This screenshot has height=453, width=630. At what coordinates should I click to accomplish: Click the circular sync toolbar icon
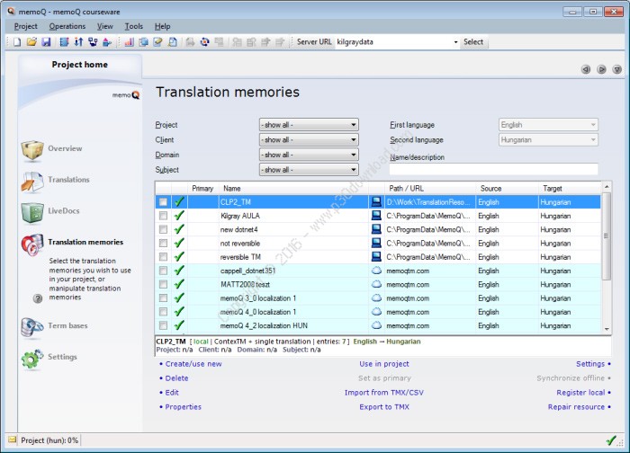pos(205,41)
